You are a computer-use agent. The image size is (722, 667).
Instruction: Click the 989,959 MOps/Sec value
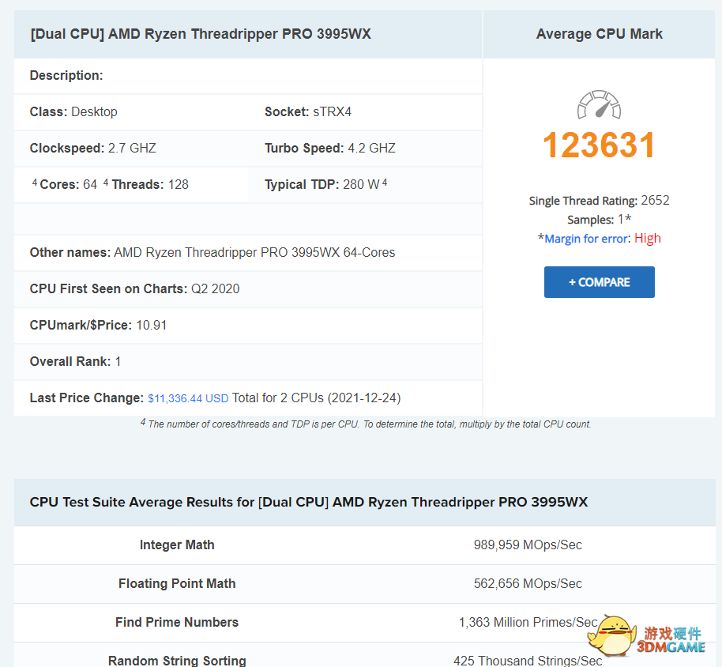click(x=528, y=545)
